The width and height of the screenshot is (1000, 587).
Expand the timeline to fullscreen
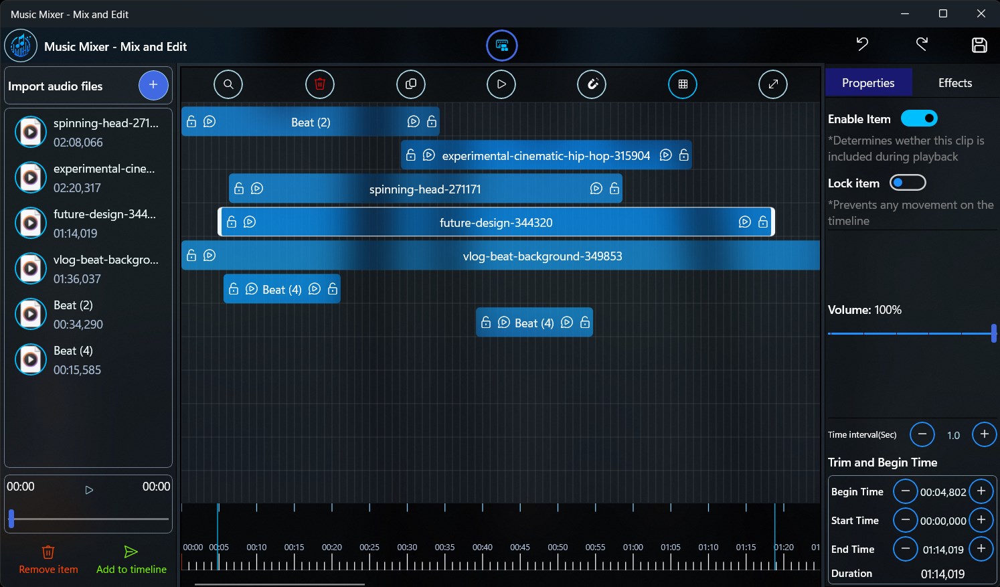[x=773, y=84]
